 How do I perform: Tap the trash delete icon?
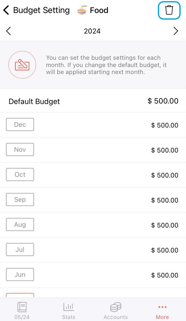pos(169,10)
